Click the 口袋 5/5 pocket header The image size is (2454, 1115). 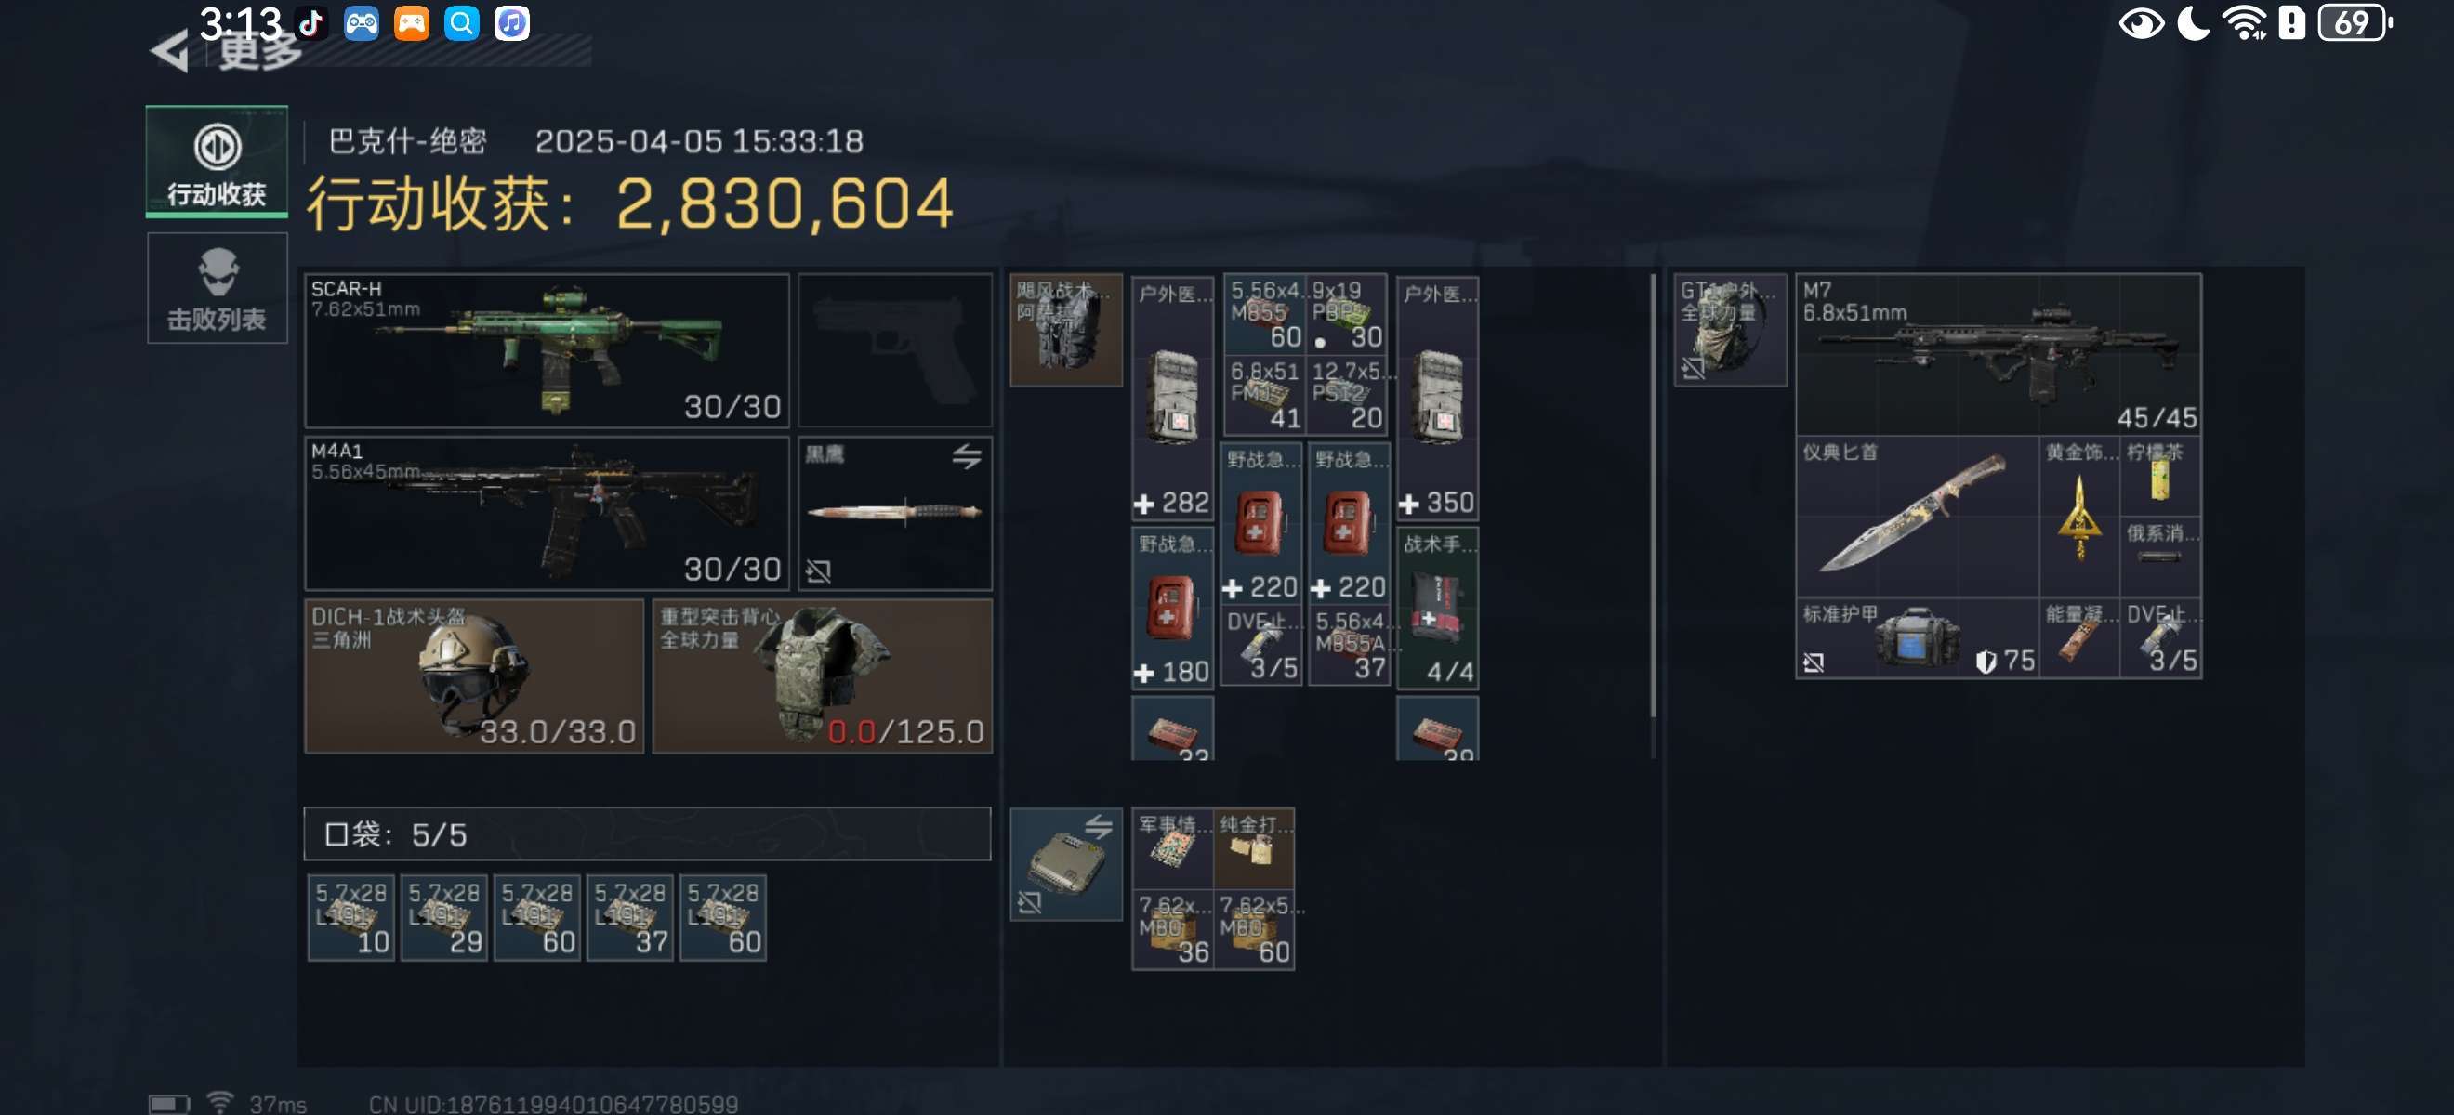pos(647,834)
